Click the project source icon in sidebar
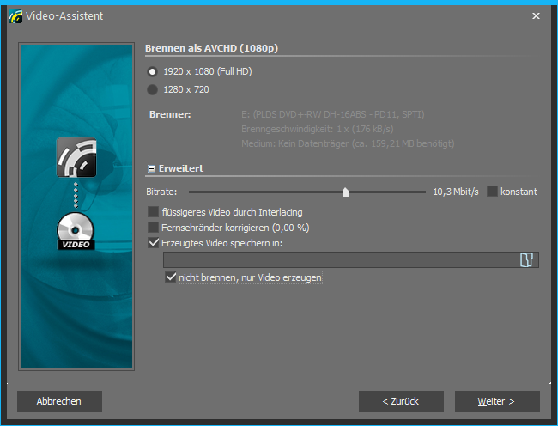Viewport: 558px width, 426px height. point(76,157)
